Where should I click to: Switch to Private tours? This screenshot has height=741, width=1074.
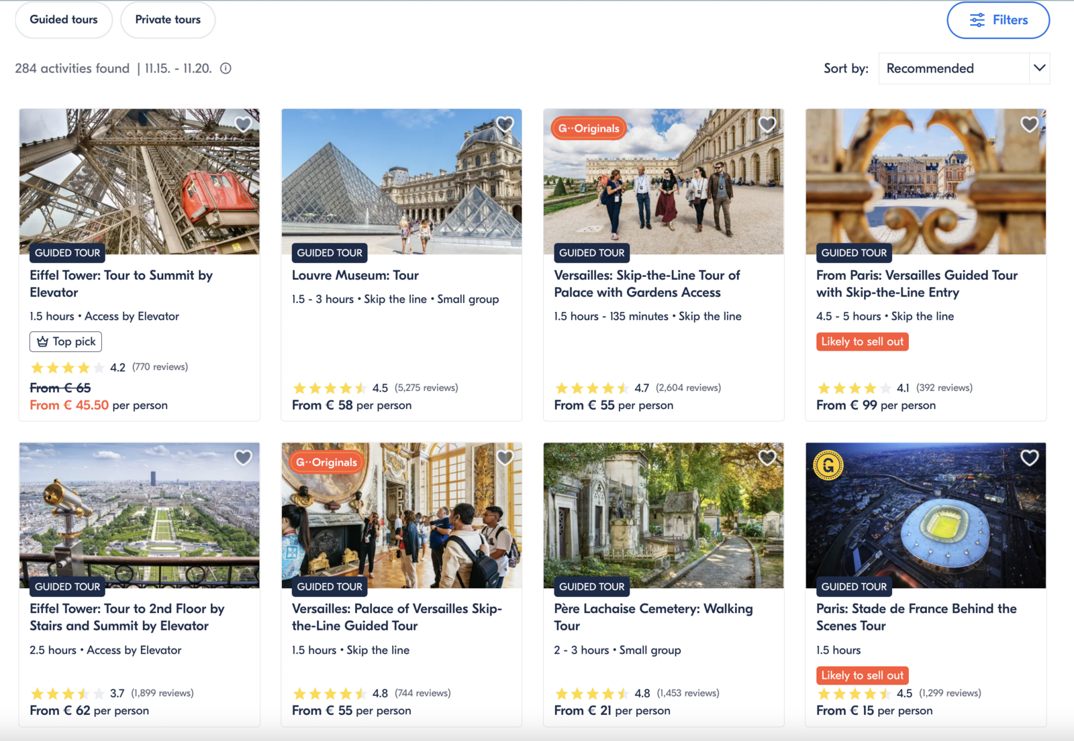point(167,20)
